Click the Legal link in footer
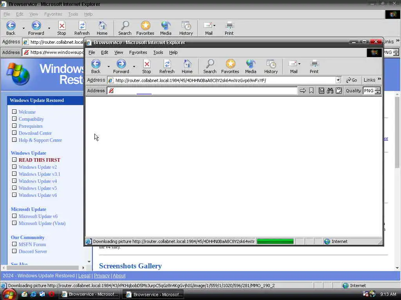 tap(84, 275)
